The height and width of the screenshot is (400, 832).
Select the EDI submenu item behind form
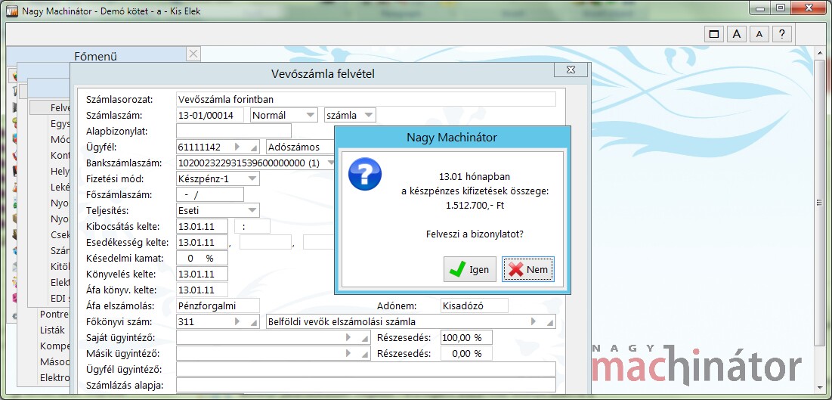(60, 297)
